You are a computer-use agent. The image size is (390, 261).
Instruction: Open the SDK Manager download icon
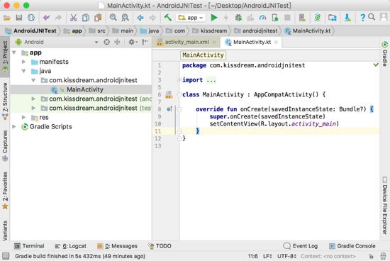click(347, 18)
